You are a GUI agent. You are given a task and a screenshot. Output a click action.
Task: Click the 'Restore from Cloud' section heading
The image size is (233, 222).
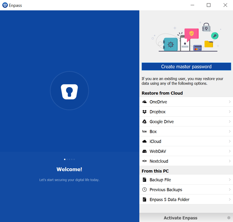click(162, 93)
